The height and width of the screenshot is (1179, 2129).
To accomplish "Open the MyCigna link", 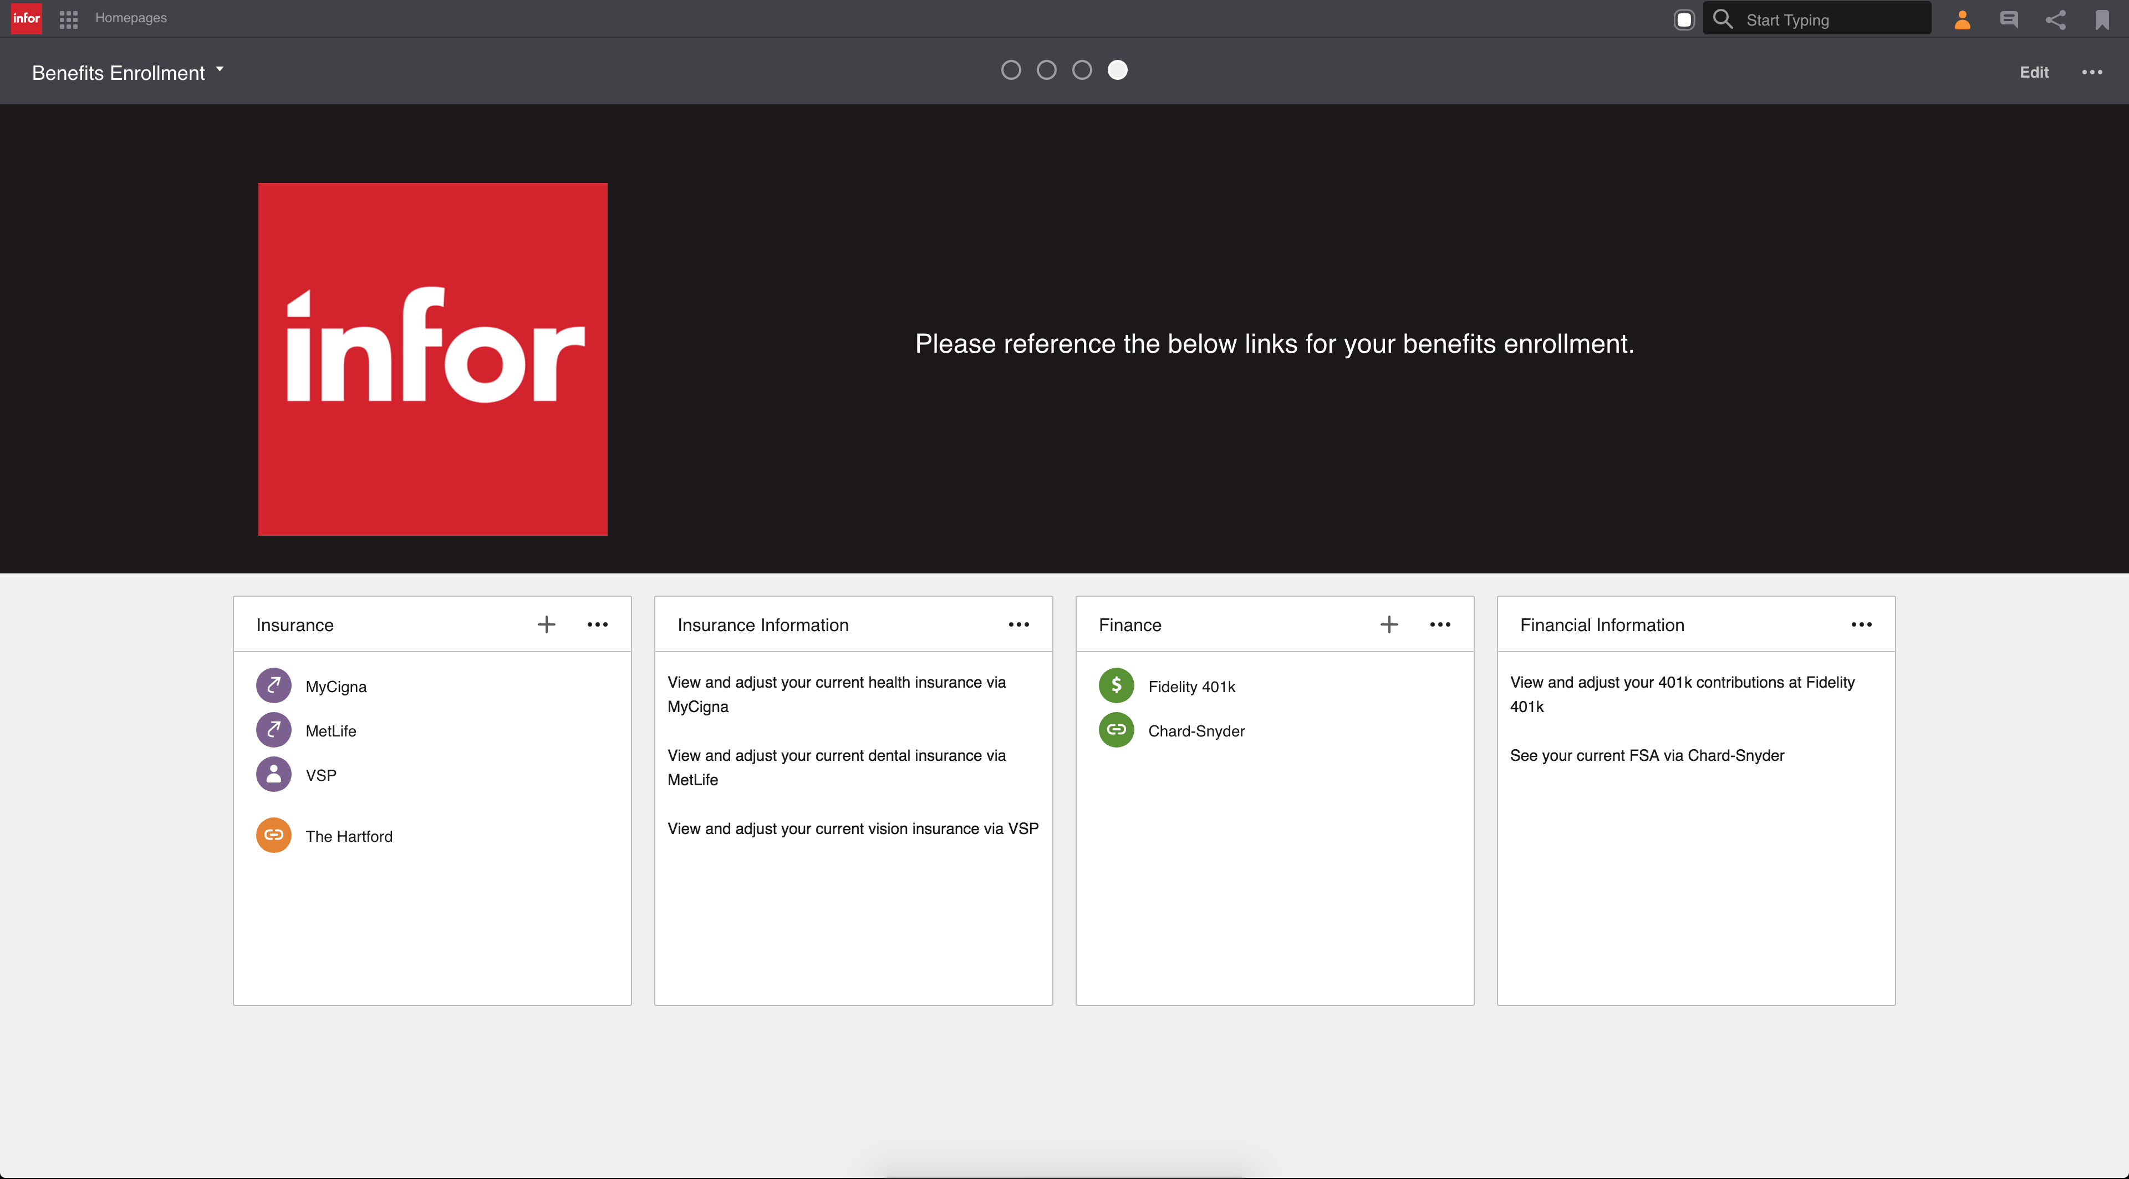I will [x=335, y=687].
